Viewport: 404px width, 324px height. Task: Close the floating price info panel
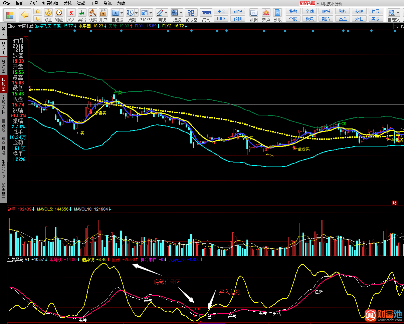[x=26, y=39]
